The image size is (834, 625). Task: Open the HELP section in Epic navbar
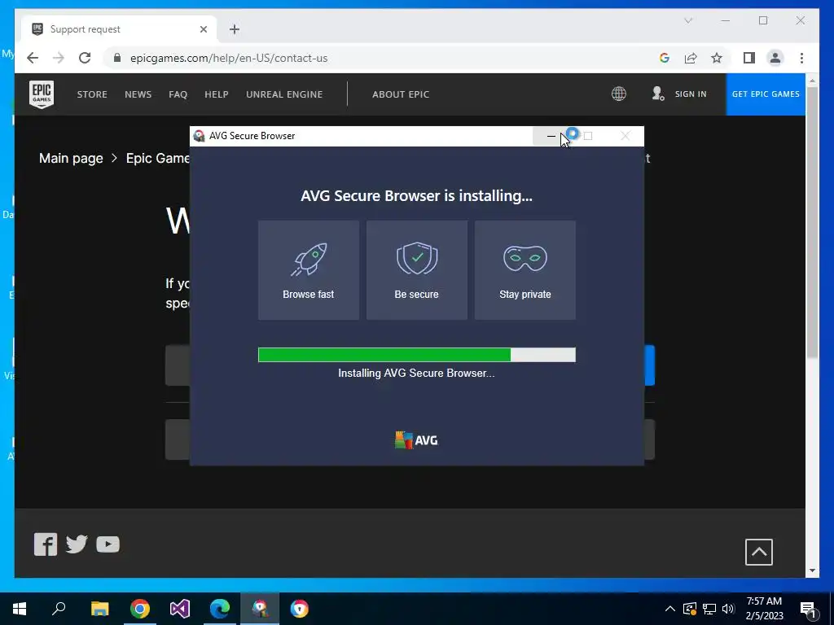pyautogui.click(x=217, y=94)
